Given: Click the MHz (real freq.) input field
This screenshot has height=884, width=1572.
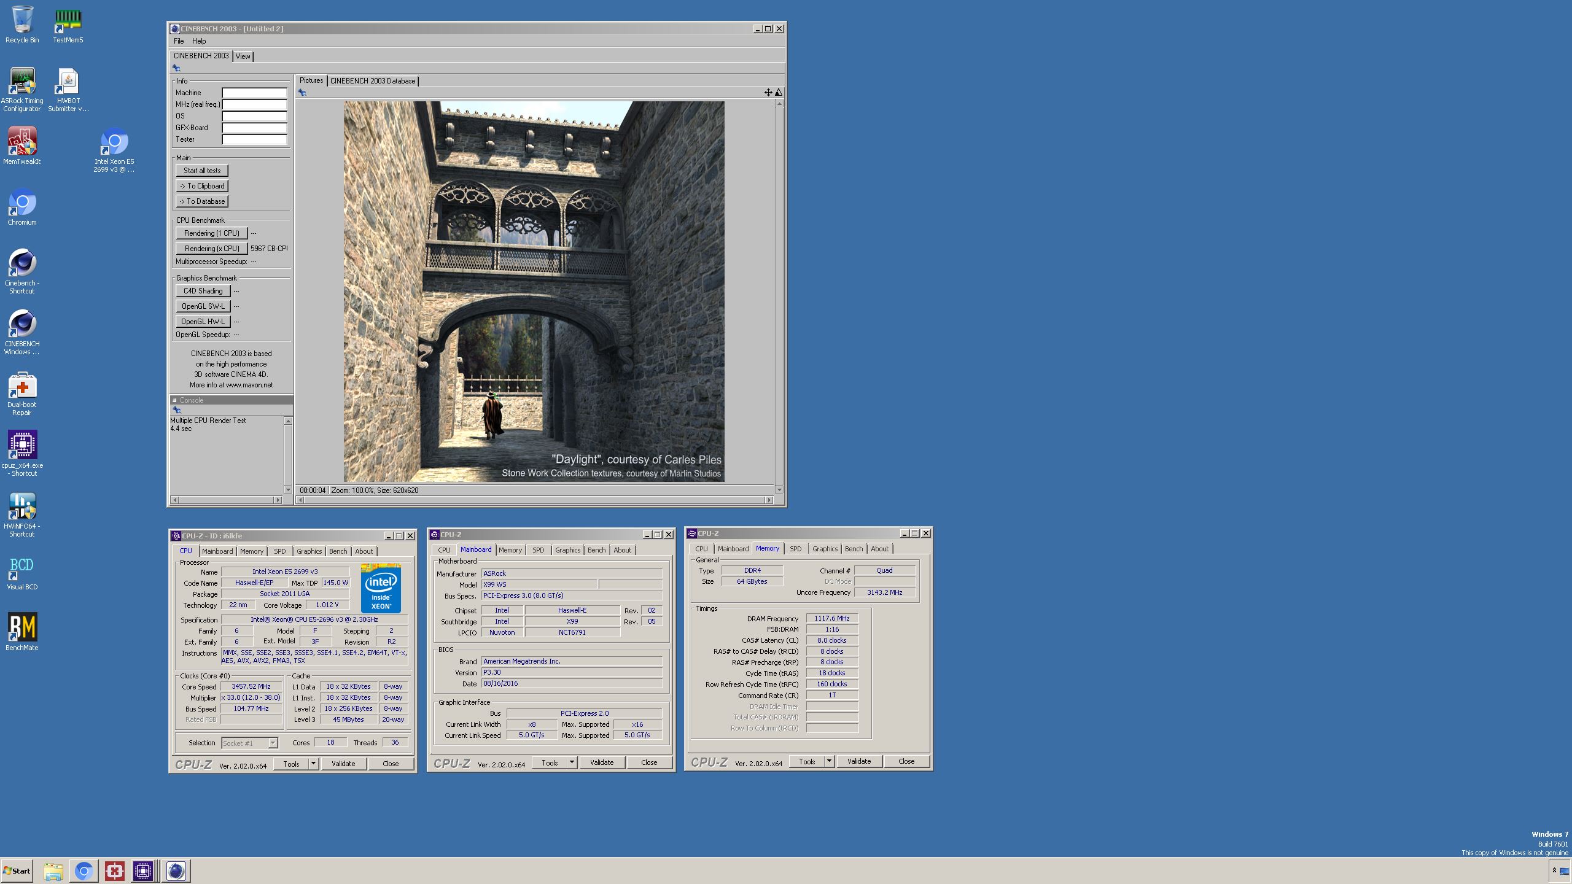Looking at the screenshot, I should tap(254, 104).
